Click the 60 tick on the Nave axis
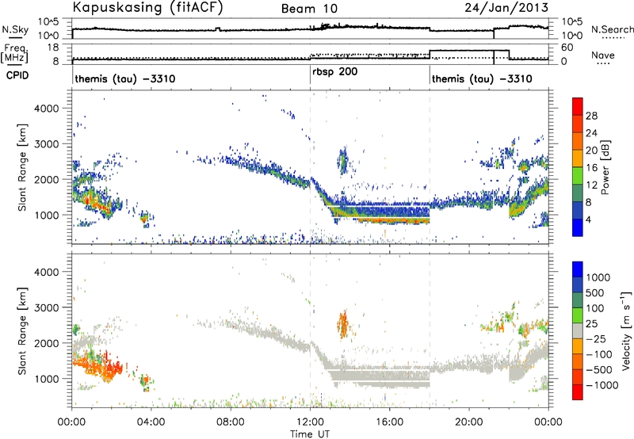 coord(567,48)
